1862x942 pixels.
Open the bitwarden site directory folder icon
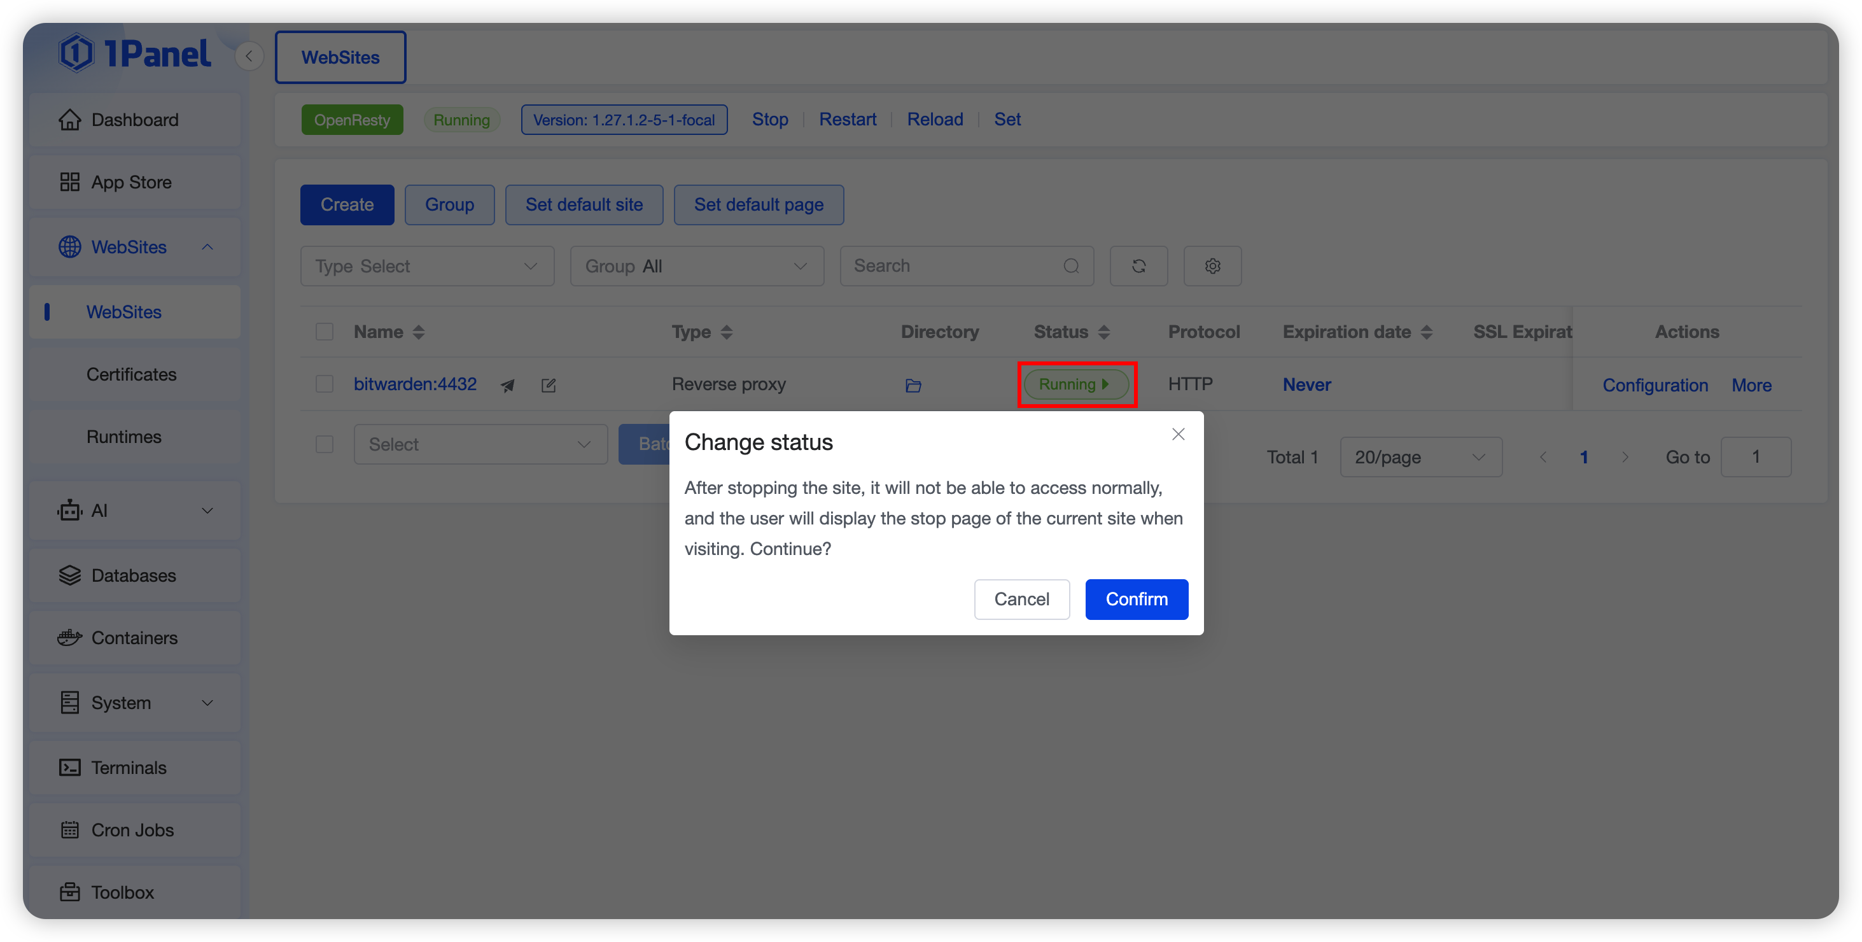(913, 385)
